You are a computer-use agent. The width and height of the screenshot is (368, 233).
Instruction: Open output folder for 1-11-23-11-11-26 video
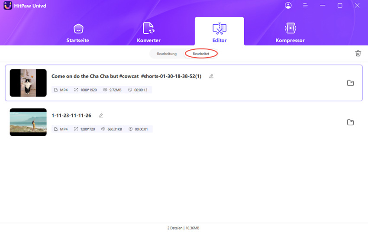tap(350, 123)
